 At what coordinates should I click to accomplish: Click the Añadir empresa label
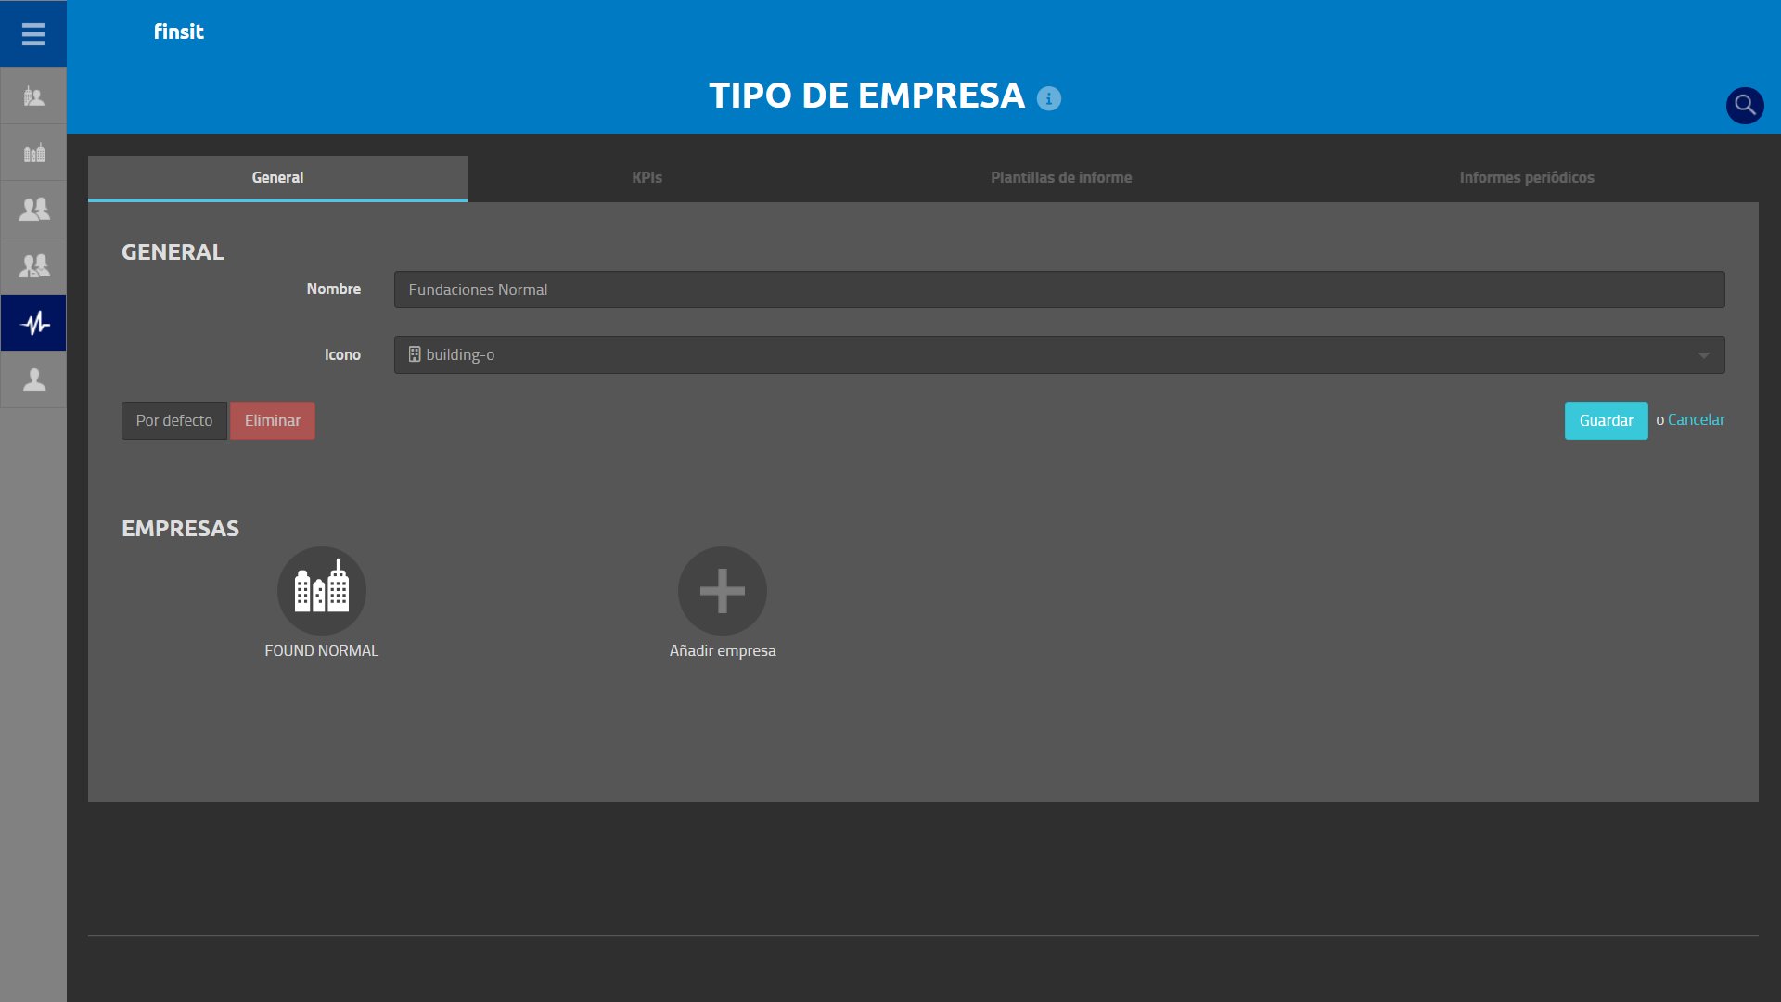(723, 650)
